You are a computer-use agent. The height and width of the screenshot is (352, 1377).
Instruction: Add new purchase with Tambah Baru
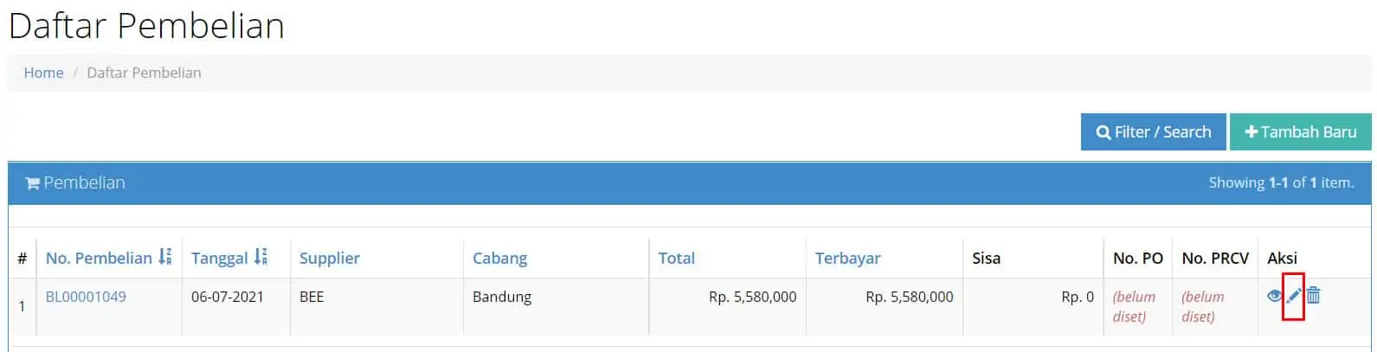click(1300, 131)
